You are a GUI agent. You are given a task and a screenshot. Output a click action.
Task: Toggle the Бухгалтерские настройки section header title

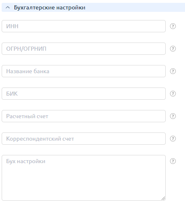[50, 7]
